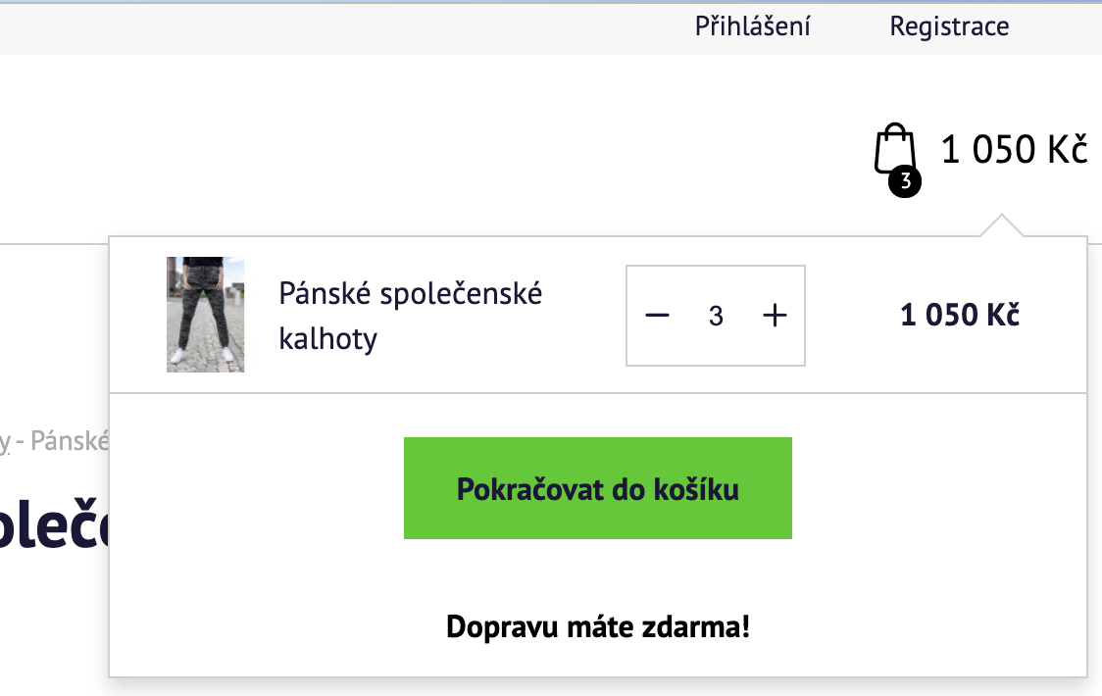The image size is (1102, 696).
Task: Click the shopping bag cart icon
Action: pos(893,149)
